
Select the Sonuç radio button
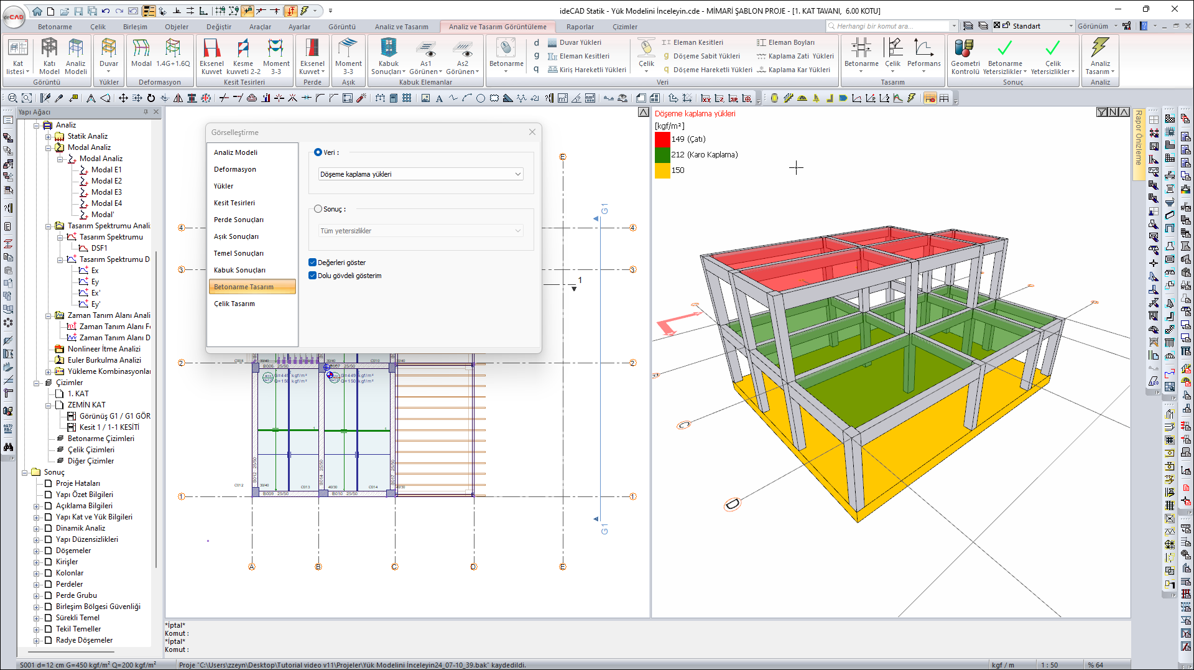(318, 209)
